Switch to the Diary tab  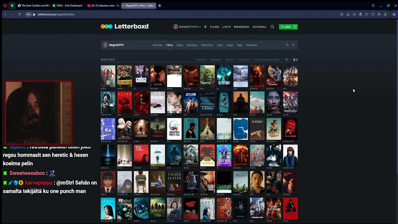[180, 45]
